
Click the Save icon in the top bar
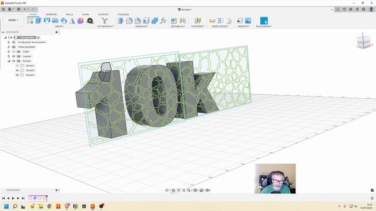pyautogui.click(x=18, y=9)
